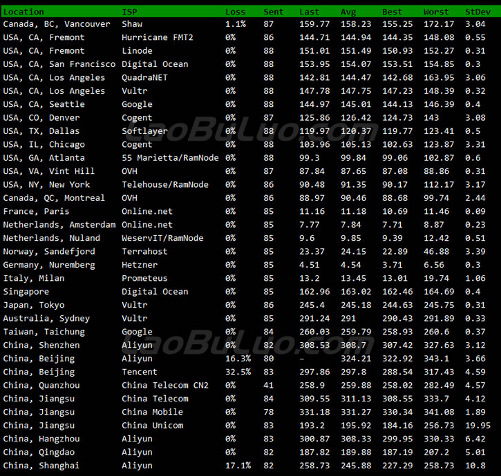Click the 0.09 StDev value for Paris
501x476 pixels.
[x=475, y=212]
